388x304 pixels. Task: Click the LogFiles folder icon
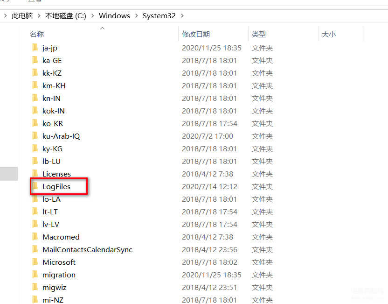(x=35, y=186)
